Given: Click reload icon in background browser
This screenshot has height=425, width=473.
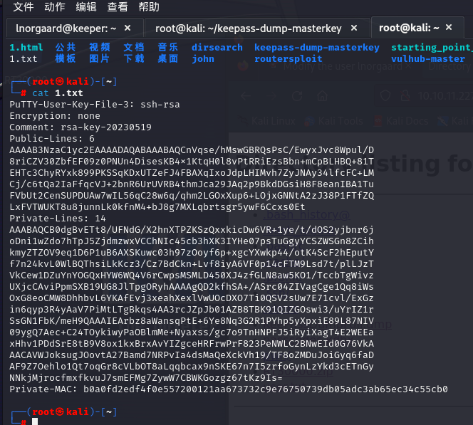Looking at the screenshot, I should pos(297,96).
